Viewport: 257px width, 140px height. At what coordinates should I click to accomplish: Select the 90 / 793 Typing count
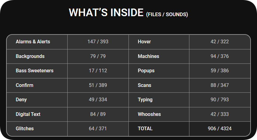coord(220,100)
